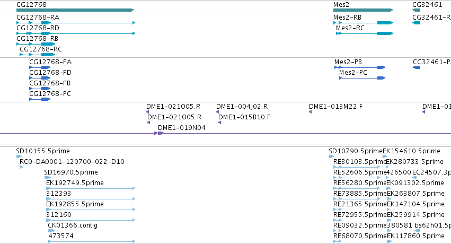Select EST EK154610.5prime
Viewport: 451px width, 244px height.
point(385,156)
